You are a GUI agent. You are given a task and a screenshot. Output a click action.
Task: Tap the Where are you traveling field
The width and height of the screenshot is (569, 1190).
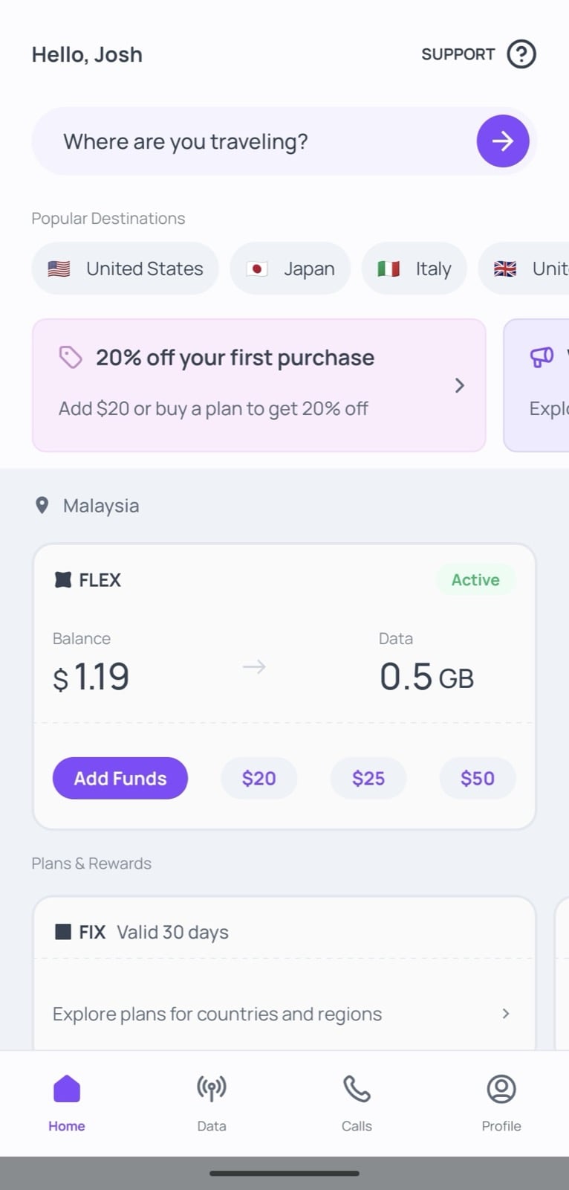click(x=253, y=141)
